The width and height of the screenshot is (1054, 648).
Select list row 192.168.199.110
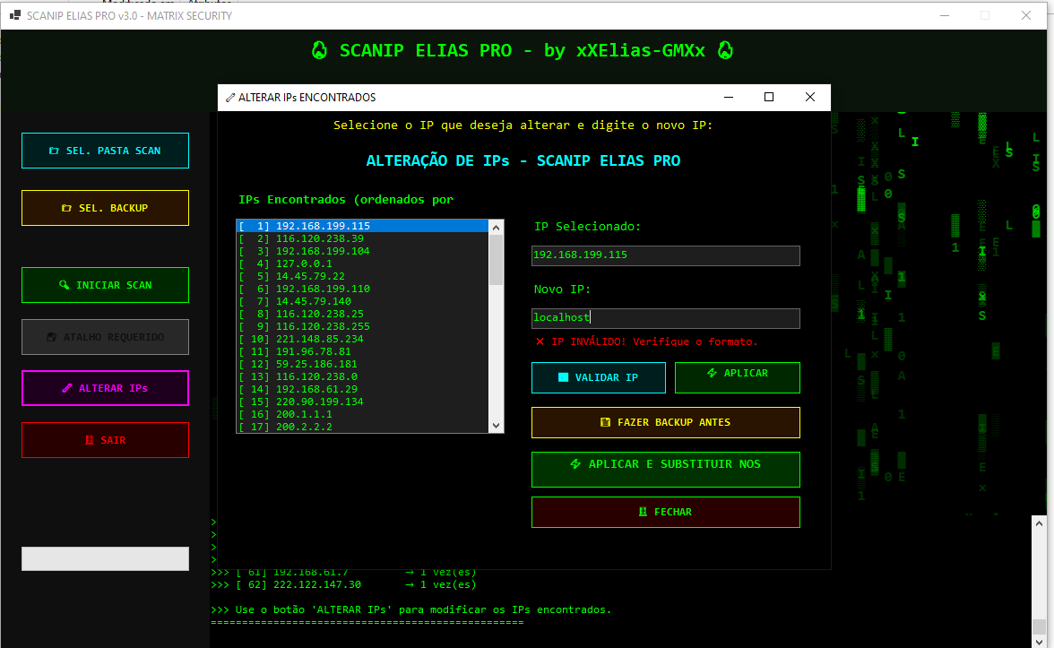click(x=362, y=289)
